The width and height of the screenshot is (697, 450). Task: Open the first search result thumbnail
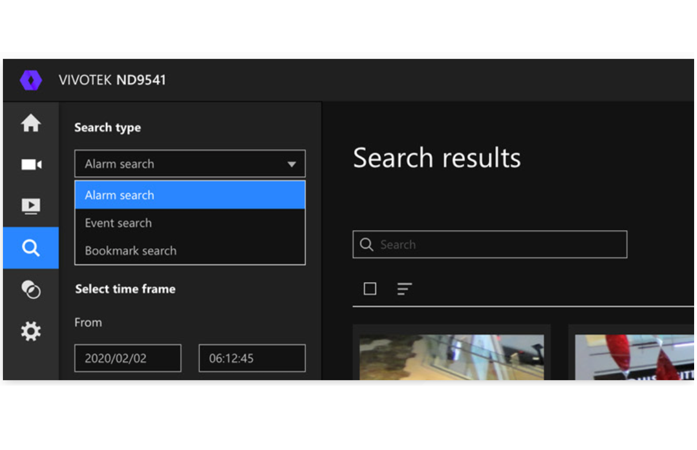(x=452, y=356)
